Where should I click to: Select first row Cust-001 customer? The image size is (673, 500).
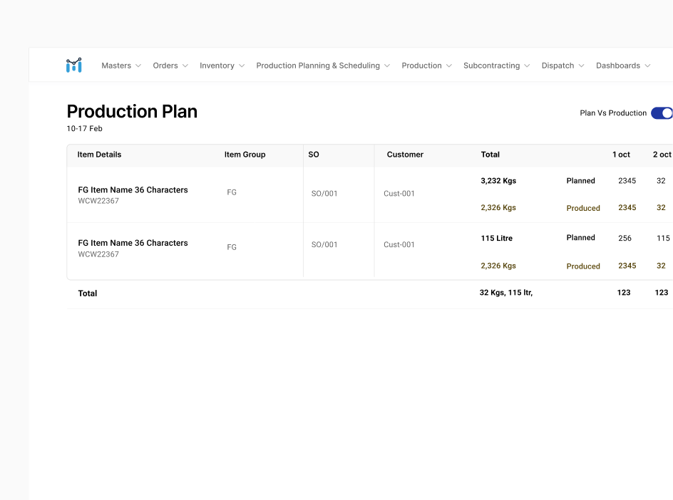pyautogui.click(x=399, y=194)
